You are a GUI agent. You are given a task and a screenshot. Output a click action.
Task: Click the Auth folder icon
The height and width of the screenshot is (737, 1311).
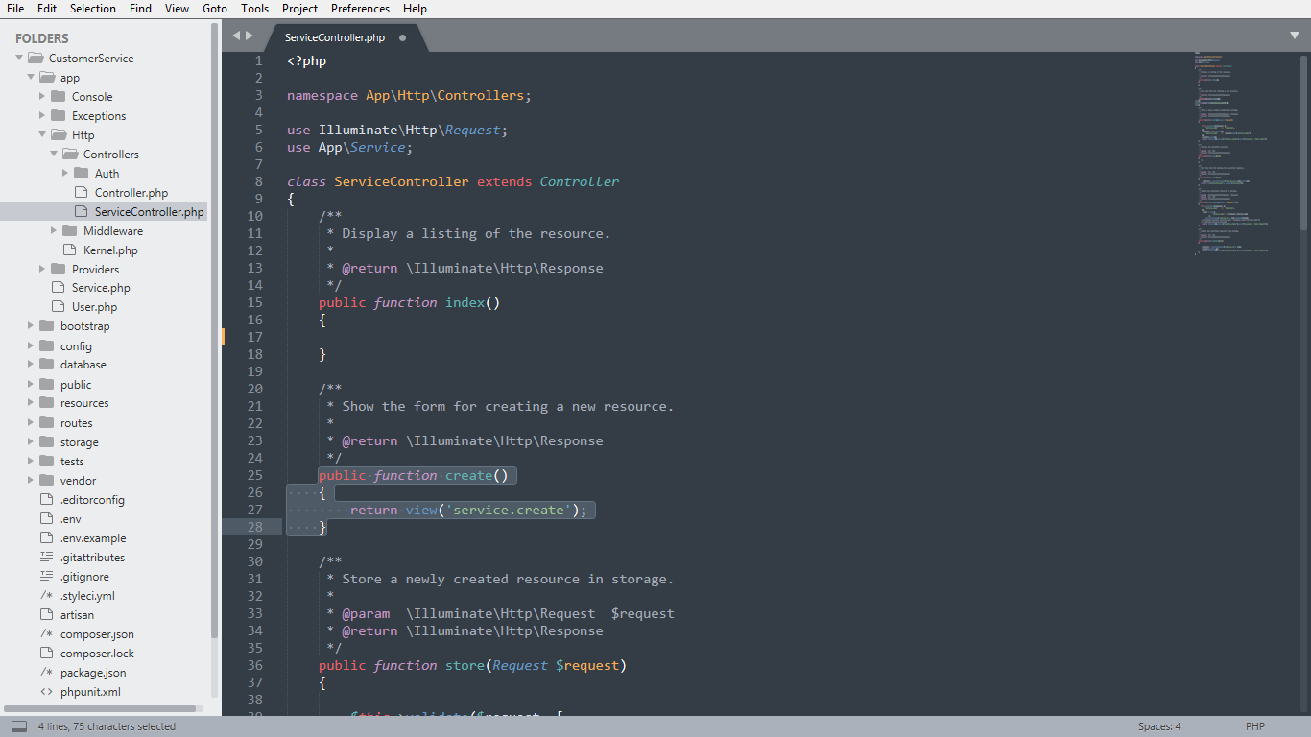coord(81,174)
